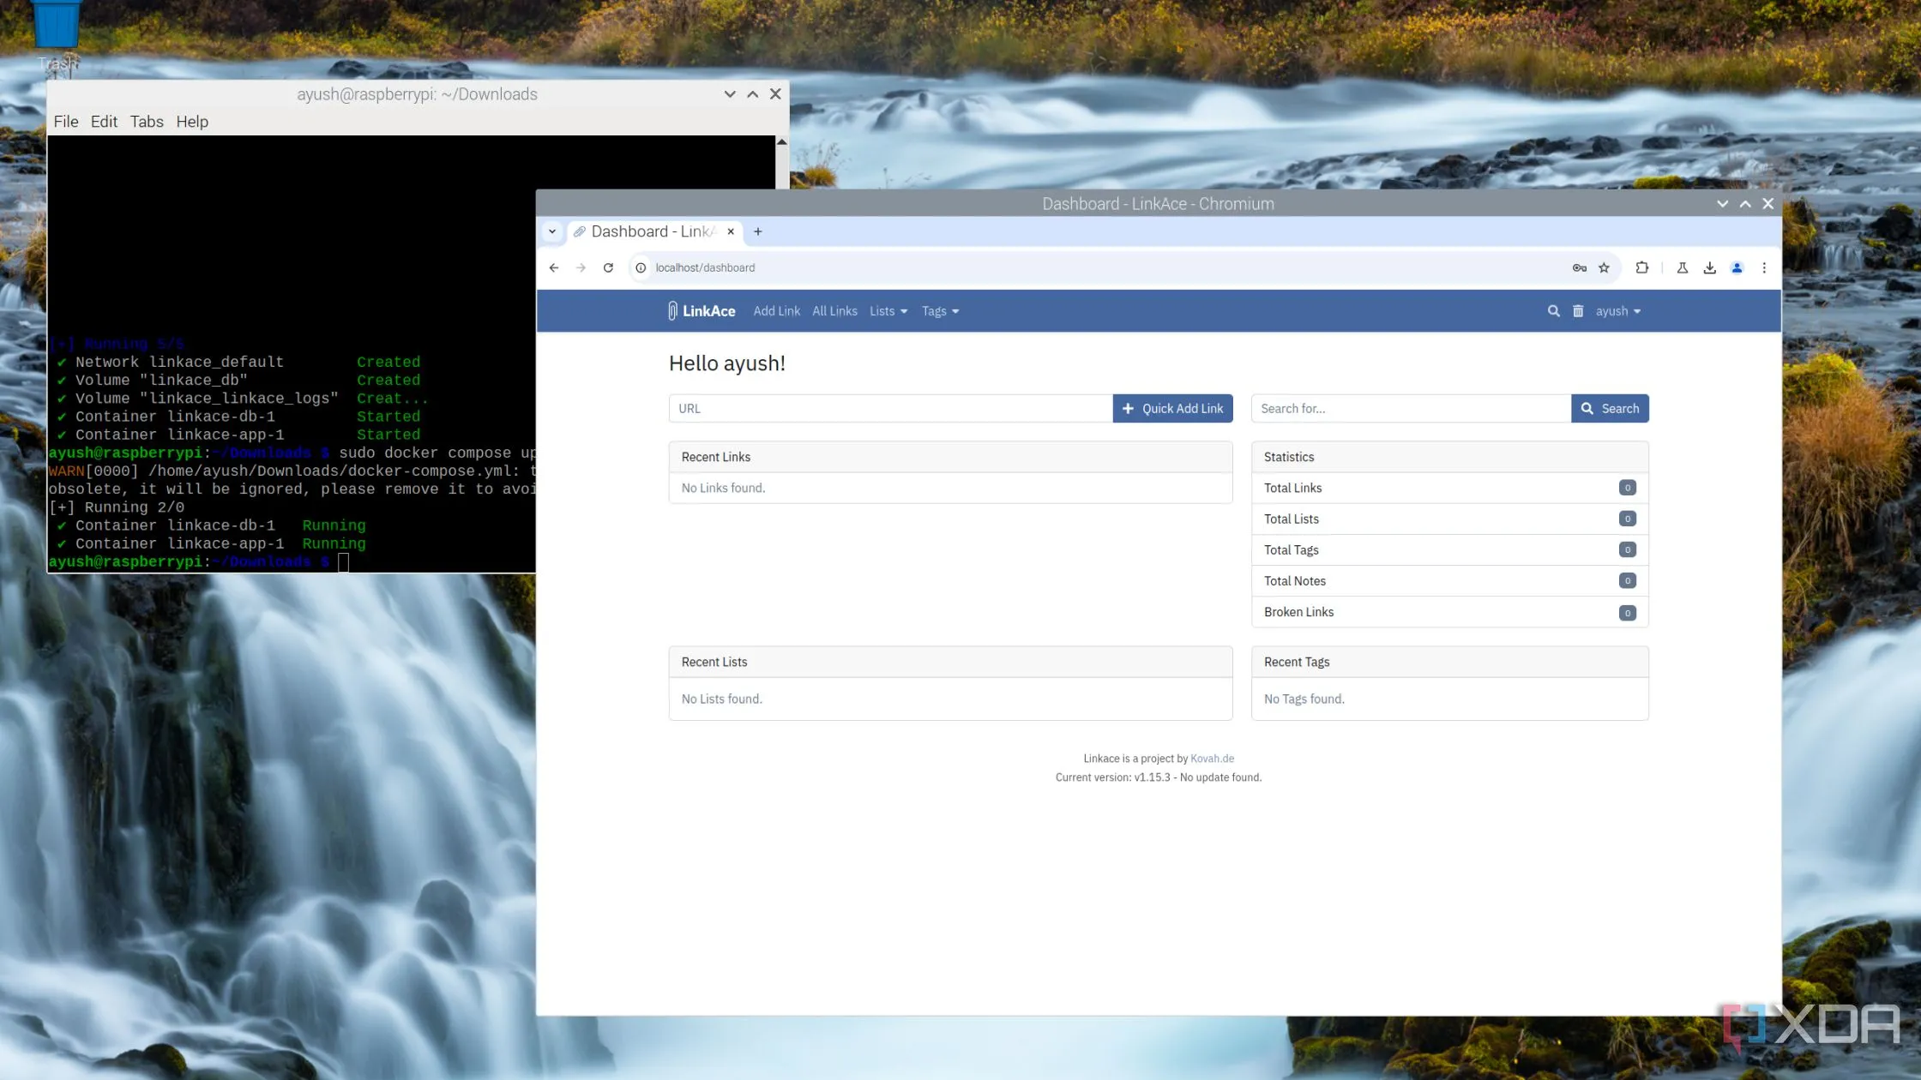Click the Statistics panel header

coord(1449,457)
